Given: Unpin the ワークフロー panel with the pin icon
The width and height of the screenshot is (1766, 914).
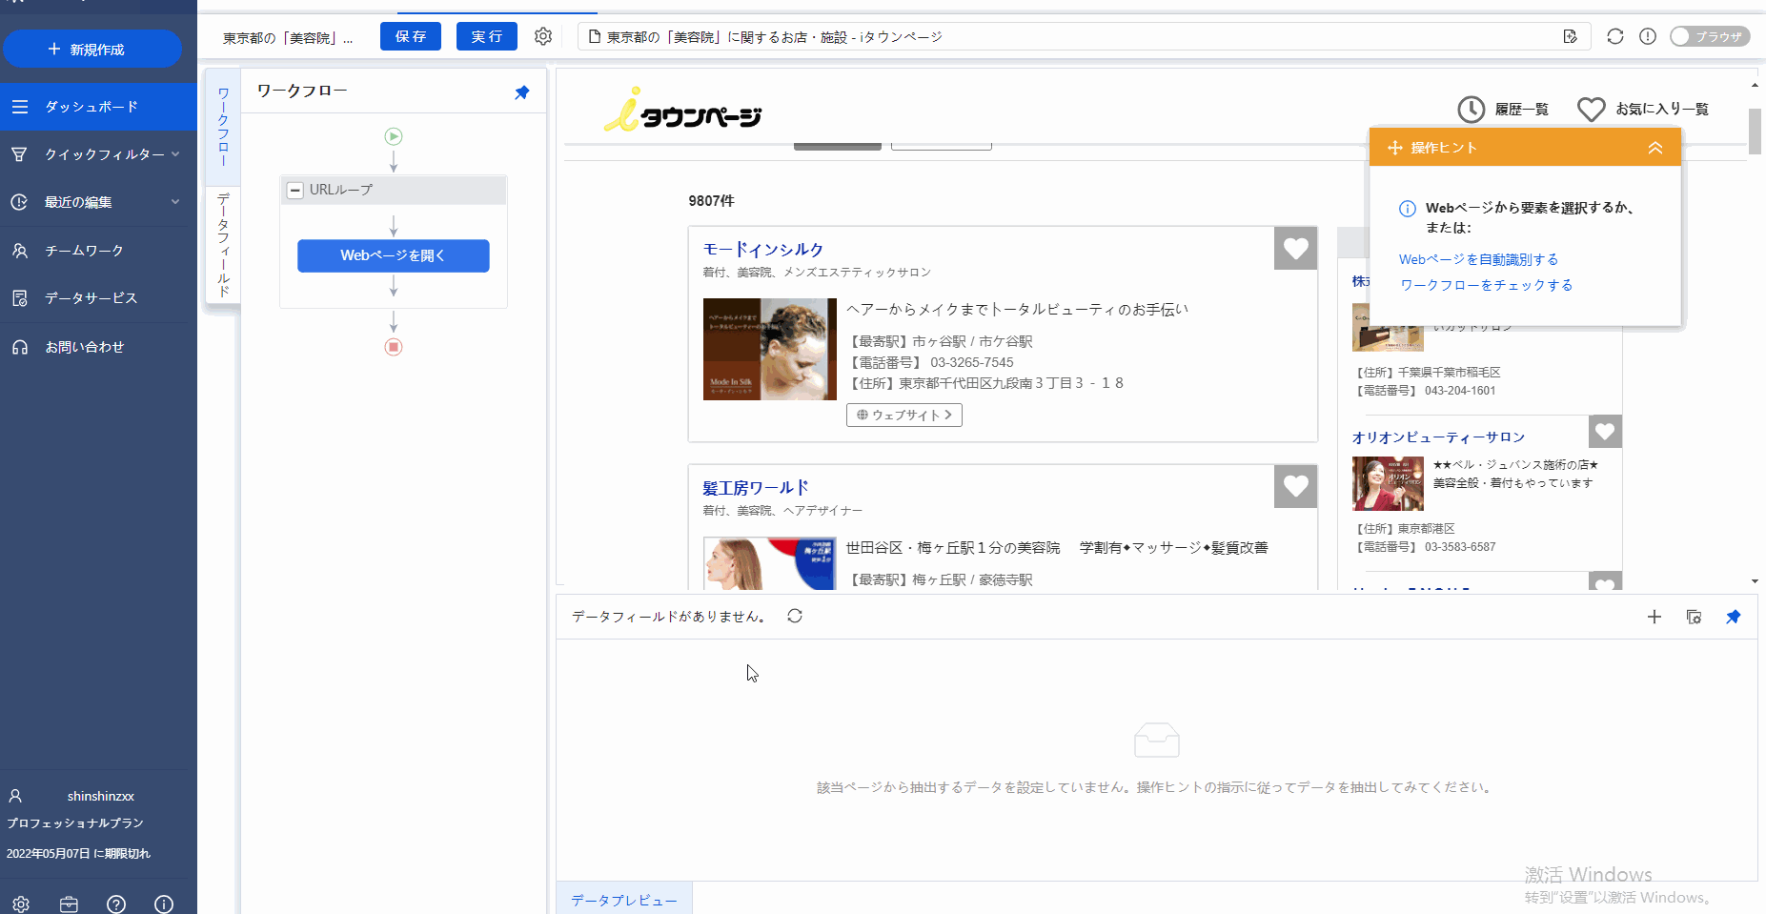Looking at the screenshot, I should point(522,92).
